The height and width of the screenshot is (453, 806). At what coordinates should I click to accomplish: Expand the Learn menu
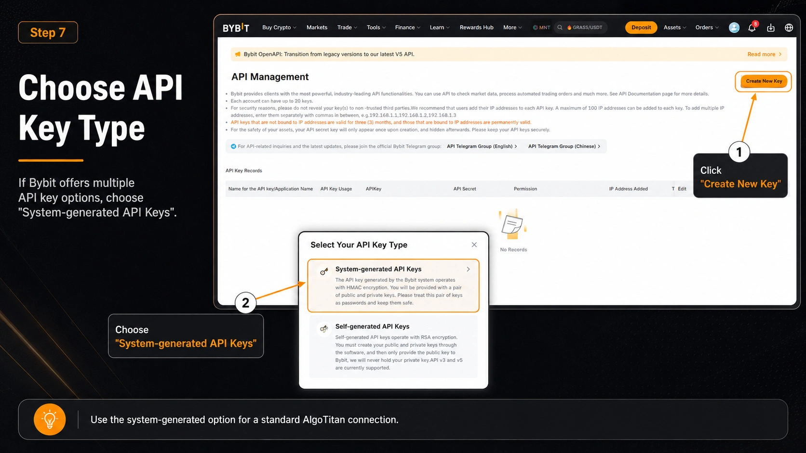tap(440, 27)
